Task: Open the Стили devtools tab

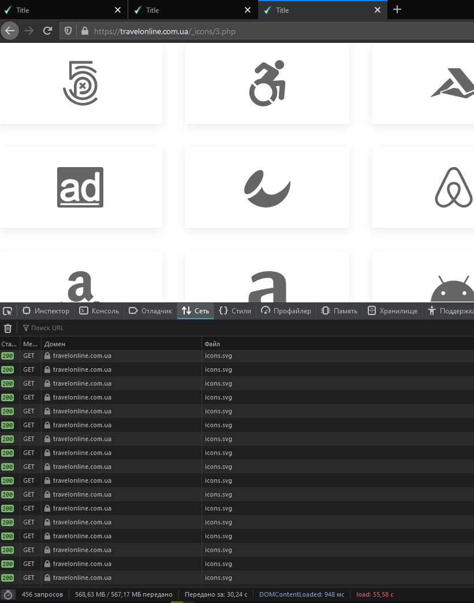Action: pos(235,310)
